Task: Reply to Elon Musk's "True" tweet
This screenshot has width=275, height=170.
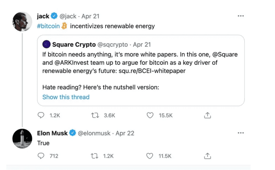Action: pyautogui.click(x=41, y=156)
